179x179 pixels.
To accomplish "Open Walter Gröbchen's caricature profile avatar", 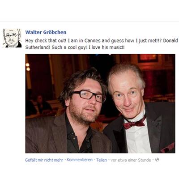I will (12, 38).
